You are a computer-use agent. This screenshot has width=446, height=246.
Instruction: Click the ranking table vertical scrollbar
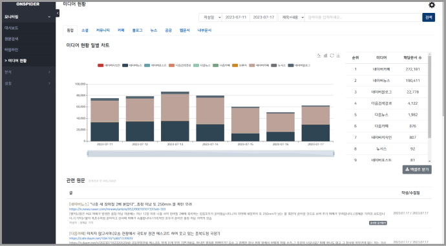pos(429,97)
